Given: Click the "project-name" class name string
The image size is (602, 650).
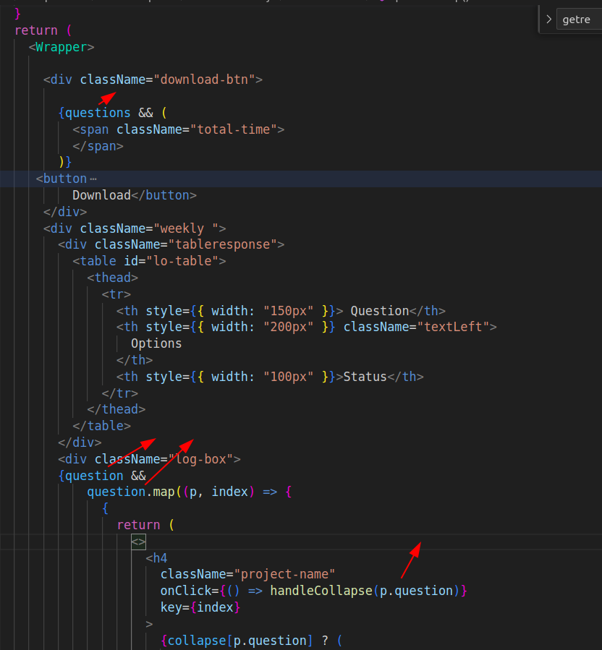Looking at the screenshot, I should point(284,574).
